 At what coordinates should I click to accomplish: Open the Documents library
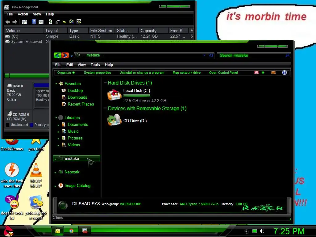tap(78, 125)
